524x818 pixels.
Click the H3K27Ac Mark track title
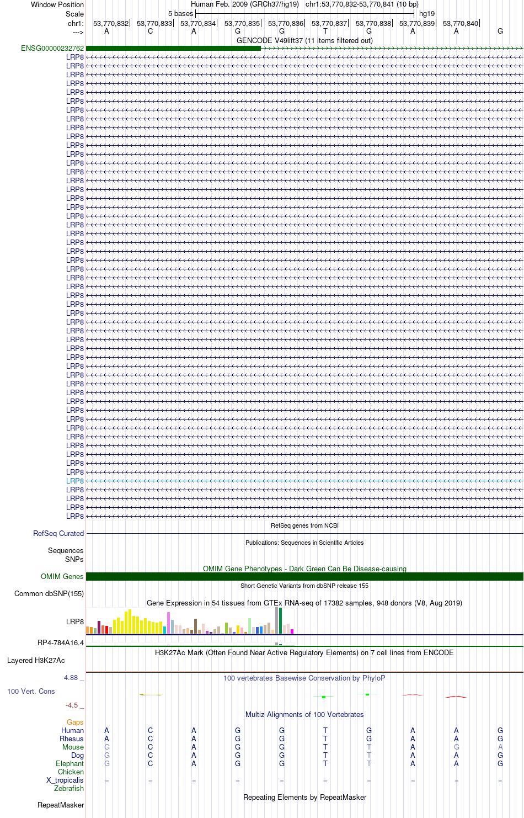(x=304, y=653)
